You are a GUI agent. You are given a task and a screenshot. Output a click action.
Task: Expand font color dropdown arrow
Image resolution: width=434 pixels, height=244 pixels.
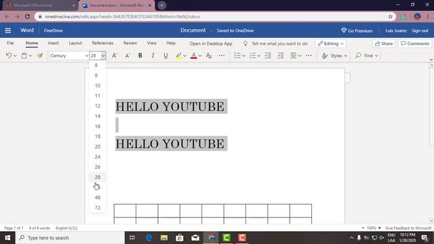click(200, 56)
